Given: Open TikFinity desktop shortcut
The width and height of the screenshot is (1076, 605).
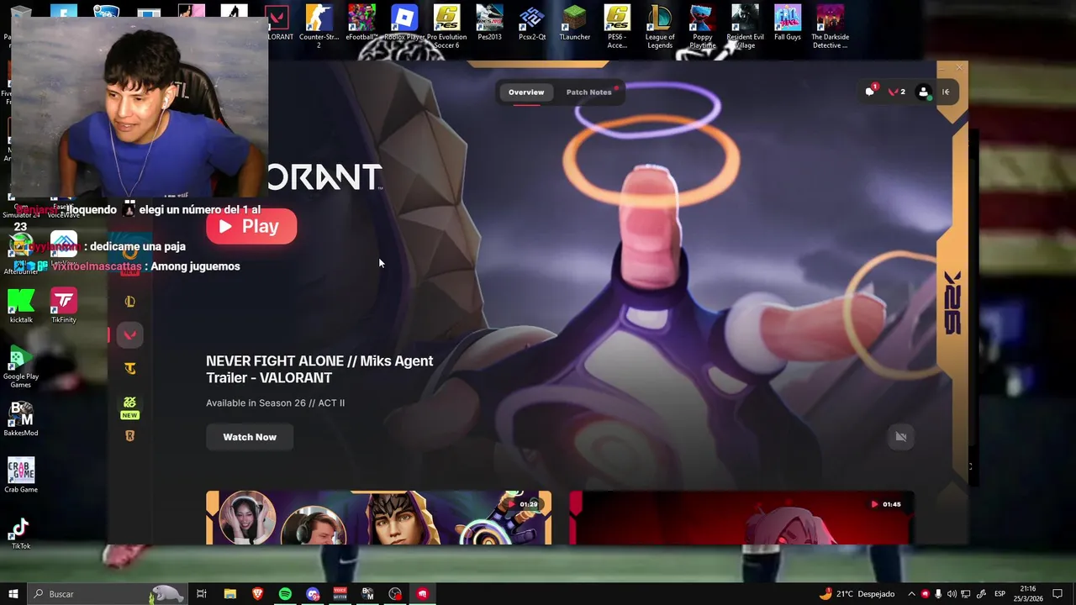Looking at the screenshot, I should (x=64, y=306).
